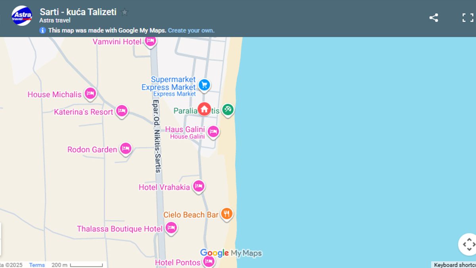This screenshot has width=476, height=268.
Task: Click the Google My Maps logo
Action: (x=231, y=253)
